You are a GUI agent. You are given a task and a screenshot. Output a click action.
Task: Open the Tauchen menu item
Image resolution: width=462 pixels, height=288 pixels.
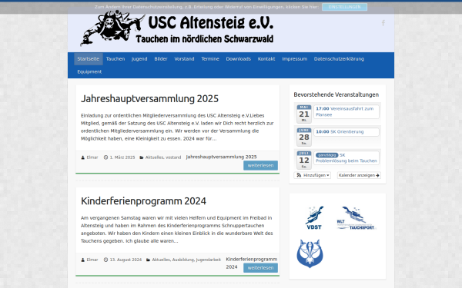pyautogui.click(x=115, y=59)
